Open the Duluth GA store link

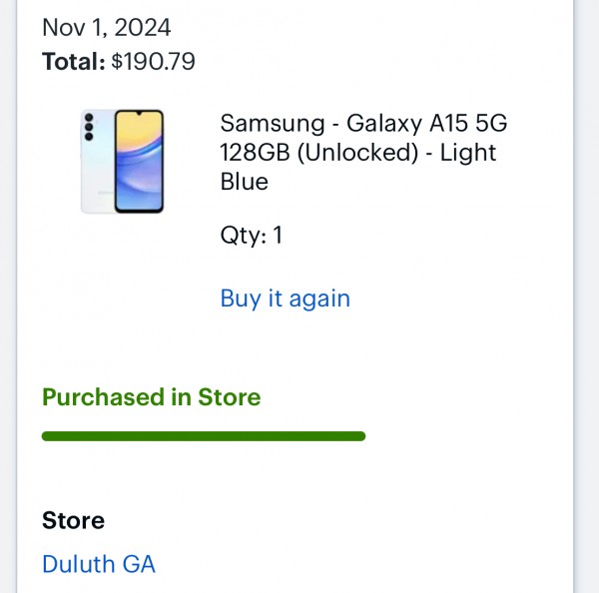point(99,564)
